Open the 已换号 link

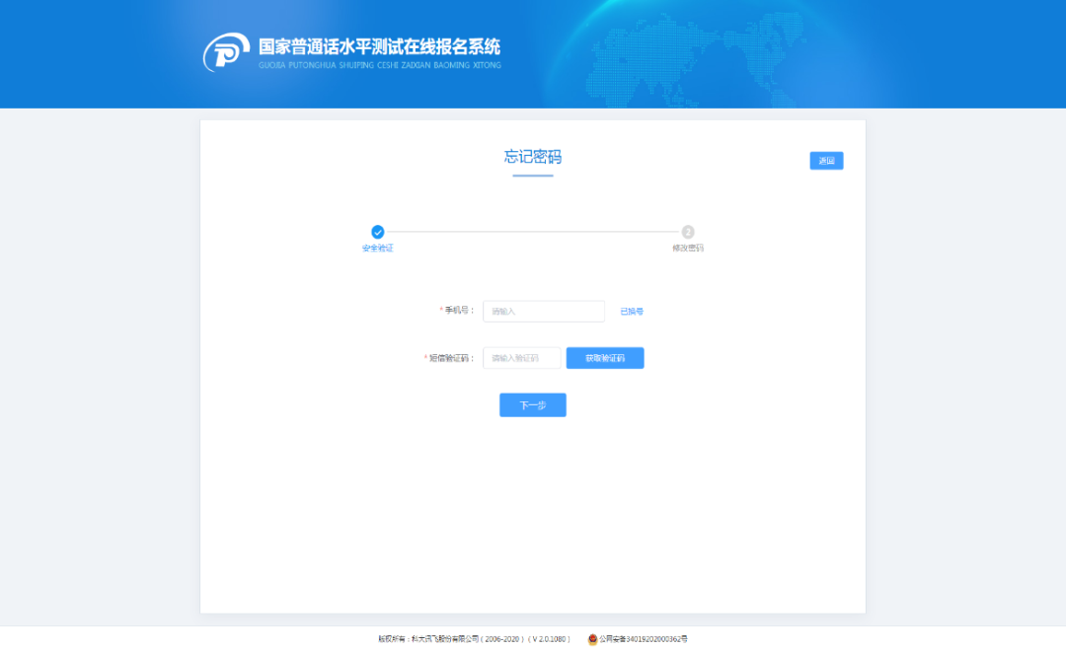[x=632, y=312]
